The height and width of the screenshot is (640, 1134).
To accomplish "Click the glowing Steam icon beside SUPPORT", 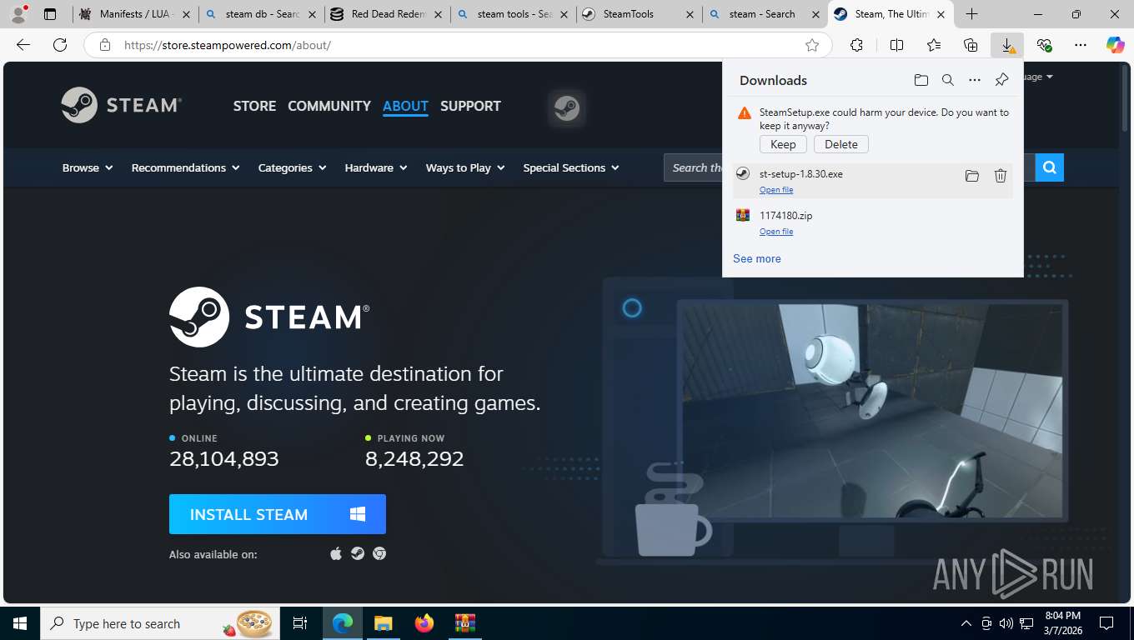I will coord(567,108).
